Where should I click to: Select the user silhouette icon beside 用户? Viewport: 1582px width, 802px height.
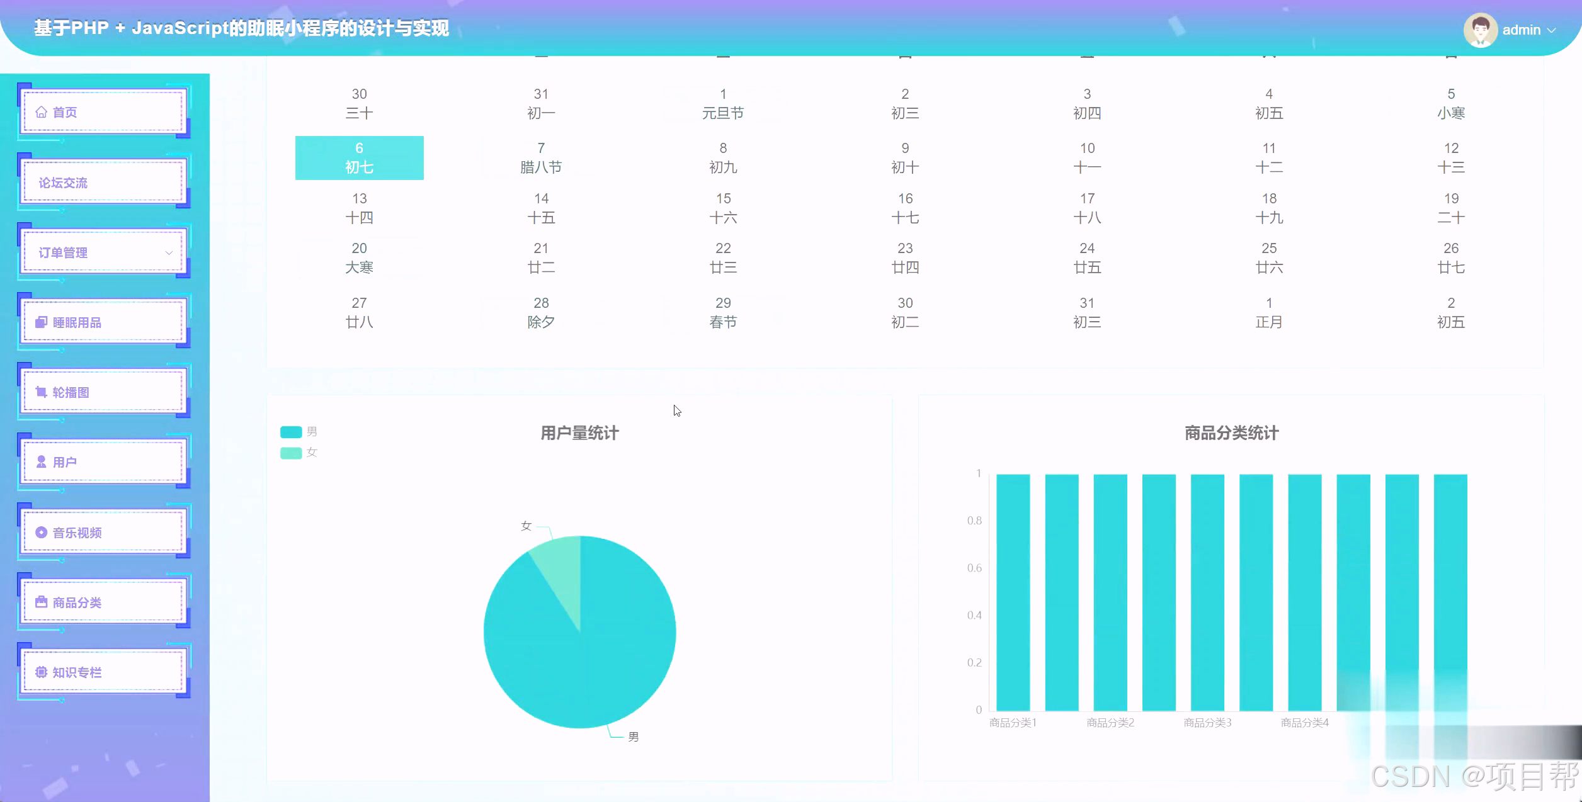(x=41, y=462)
